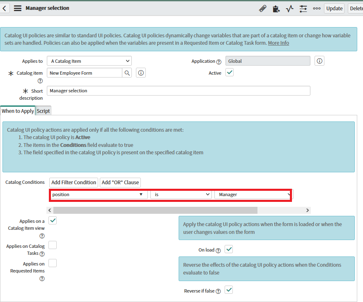Viewport: 363px width, 302px height.
Task: Uncheck Applies on a Catalog Item view
Action: [x=53, y=220]
